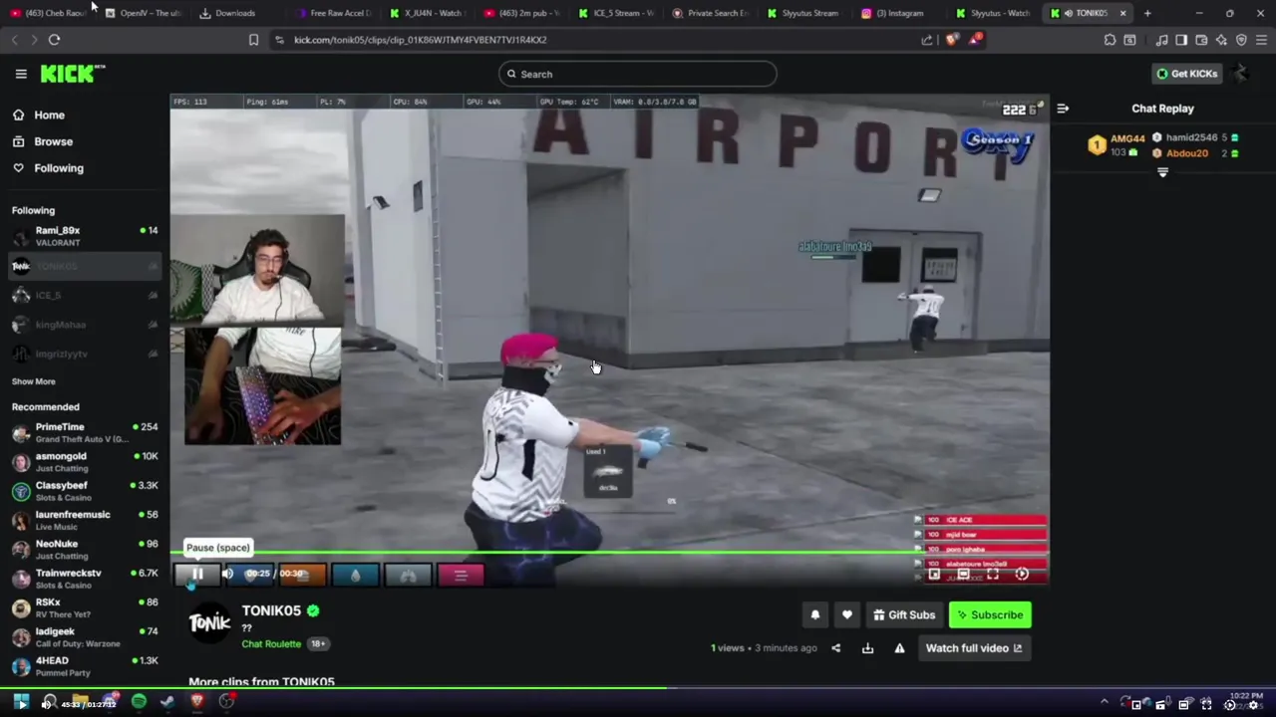Screen dimensions: 1276x717
Task: Watch full video link
Action: [974, 648]
